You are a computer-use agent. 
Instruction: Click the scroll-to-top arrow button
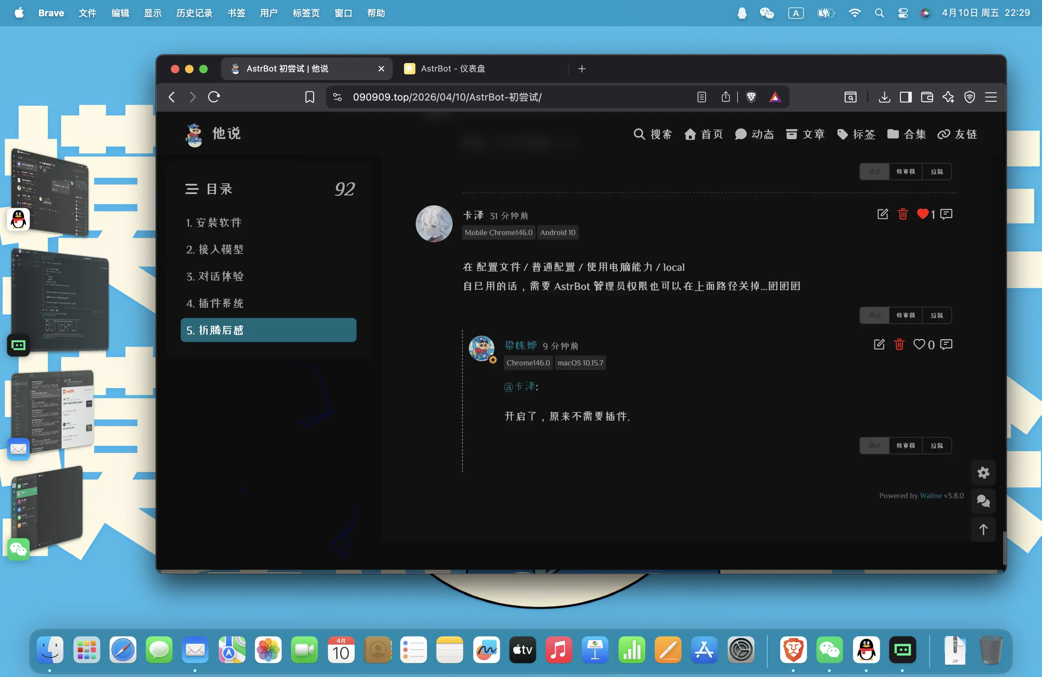(x=983, y=530)
